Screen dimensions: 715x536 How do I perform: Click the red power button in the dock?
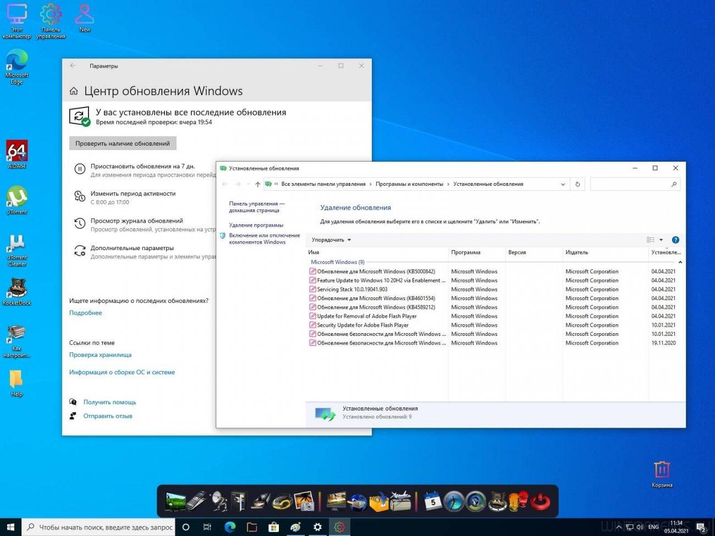click(x=540, y=501)
